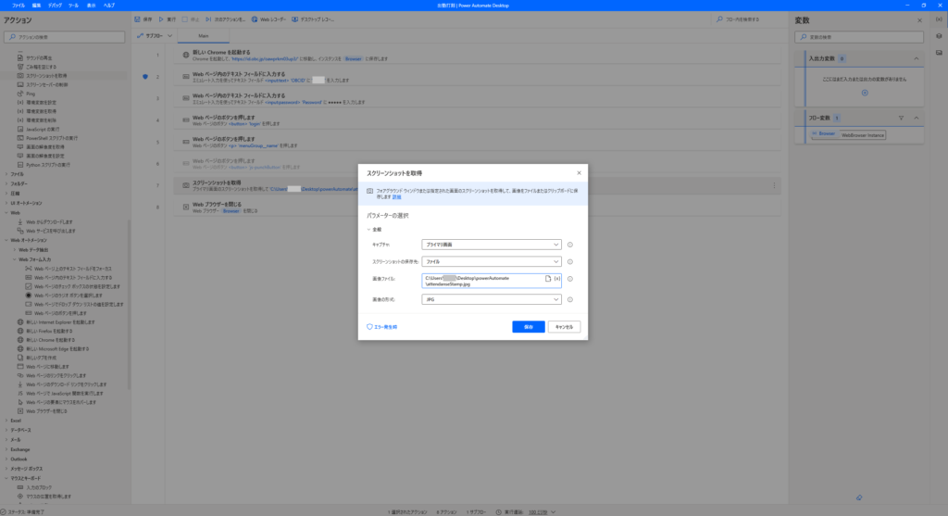Image resolution: width=948 pixels, height=516 pixels.
Task: Open スクリーンショットの保存先 dropdown showing ファイル
Action: pos(491,262)
